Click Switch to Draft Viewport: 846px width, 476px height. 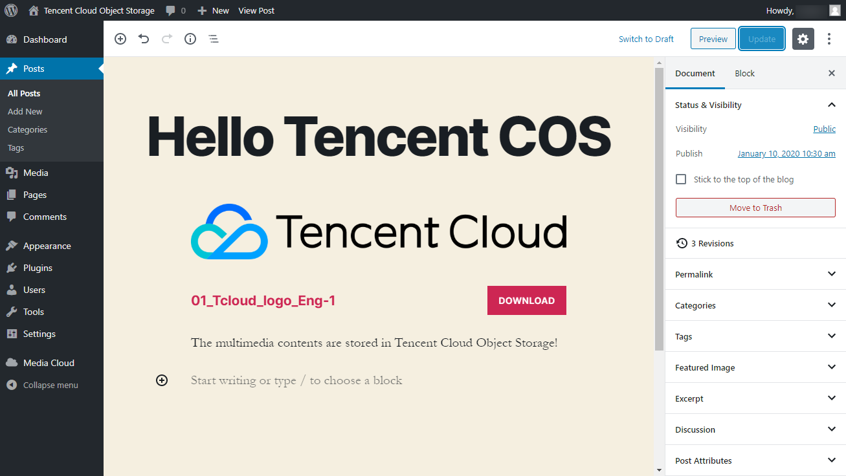pyautogui.click(x=646, y=39)
